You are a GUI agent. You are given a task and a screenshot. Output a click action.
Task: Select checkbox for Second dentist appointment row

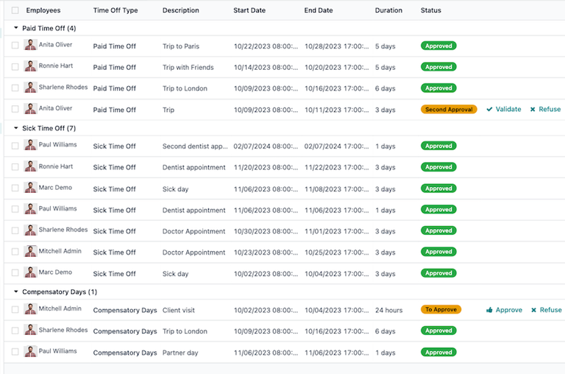(x=15, y=146)
